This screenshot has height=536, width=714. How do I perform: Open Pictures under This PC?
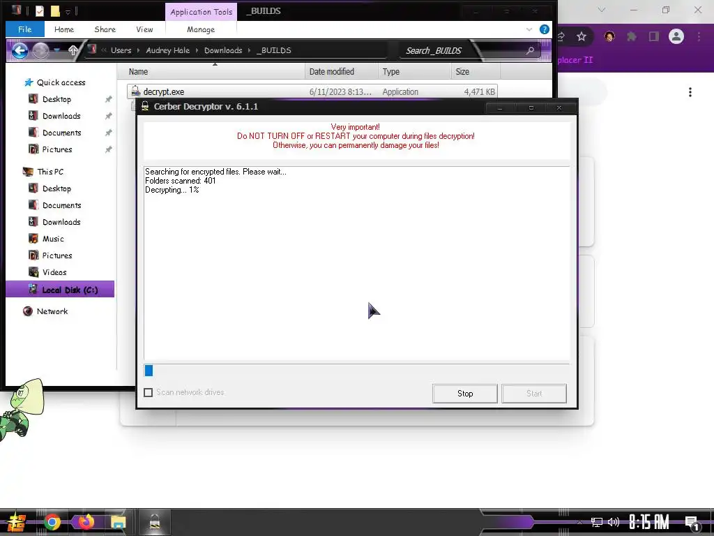coord(57,255)
